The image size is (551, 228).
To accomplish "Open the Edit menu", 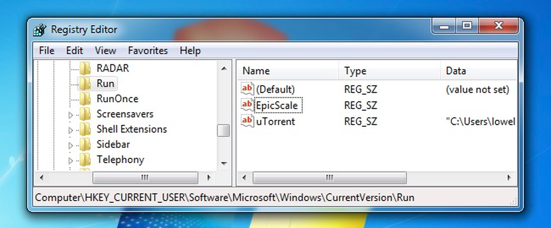I will pos(74,51).
